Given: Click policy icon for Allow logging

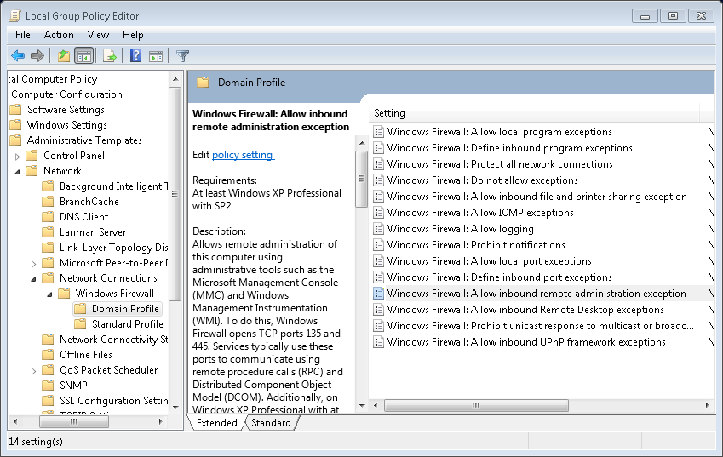Looking at the screenshot, I should tap(379, 228).
